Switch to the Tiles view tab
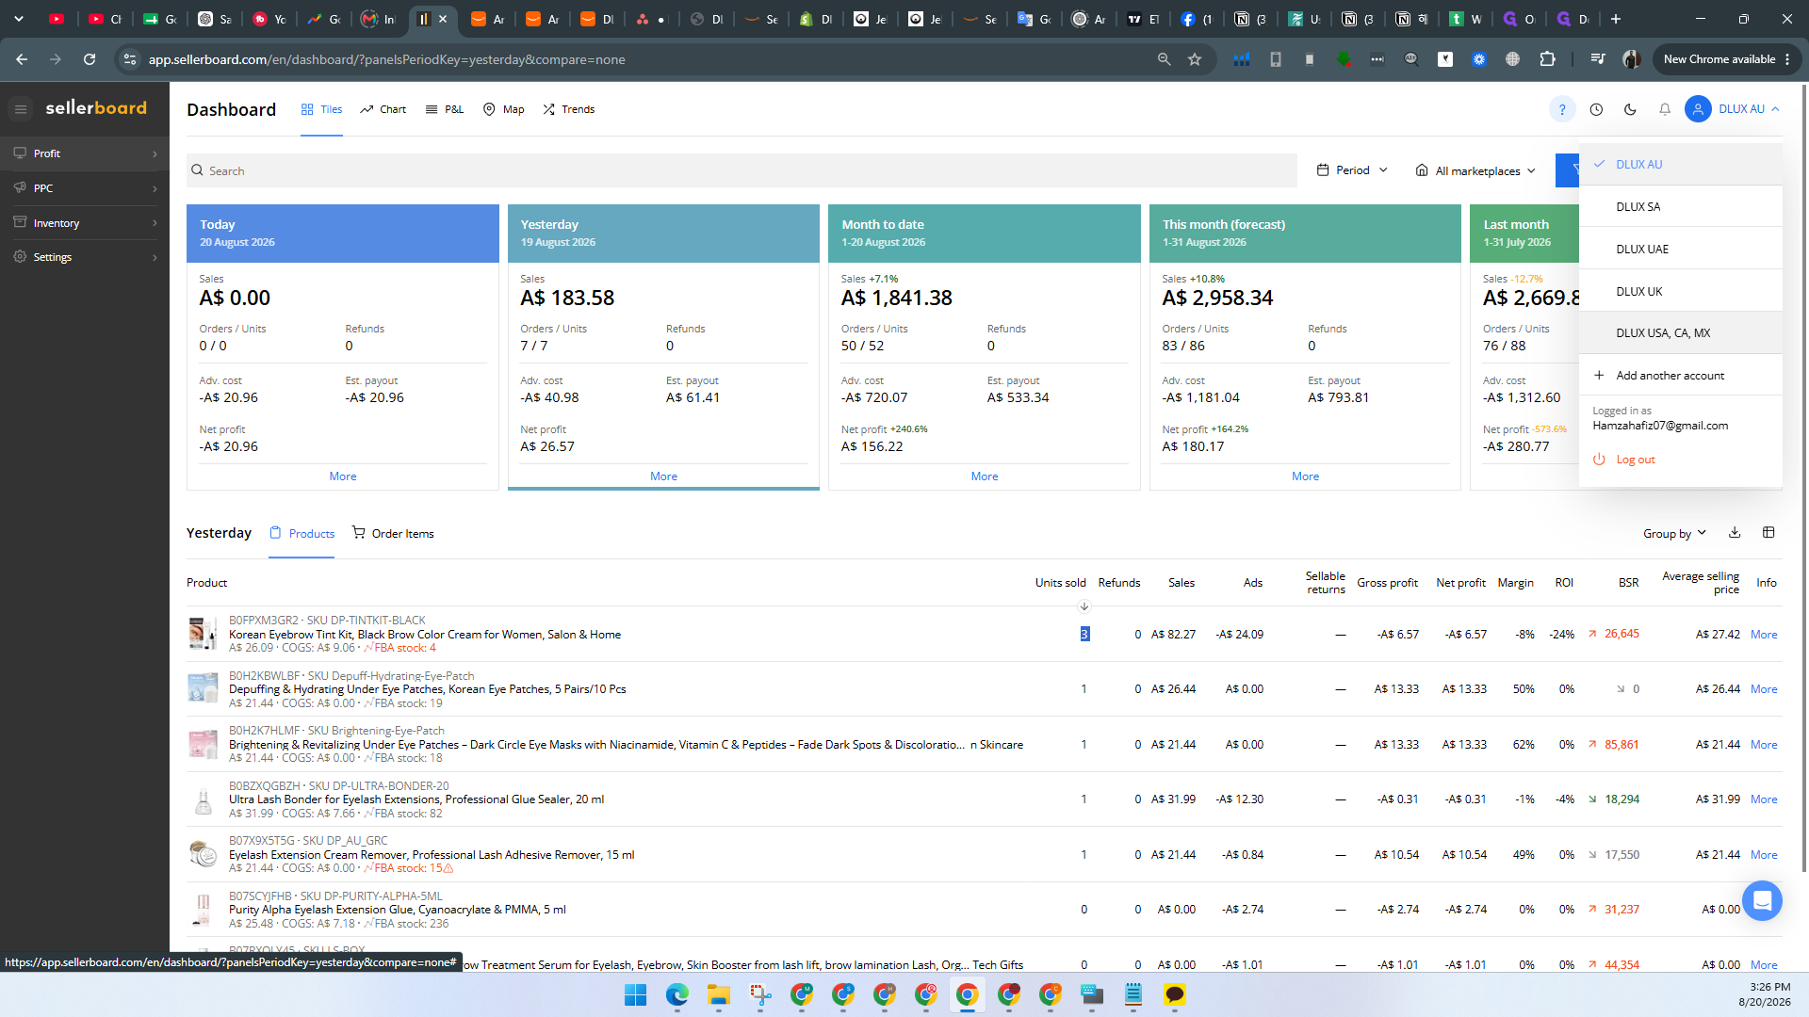Image resolution: width=1809 pixels, height=1017 pixels. [321, 109]
